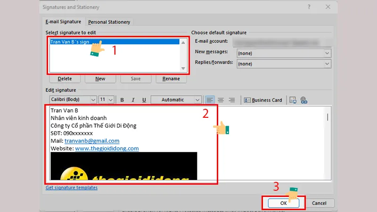The width and height of the screenshot is (377, 212).
Task: Select the E-mail Signature tab
Action: point(63,22)
